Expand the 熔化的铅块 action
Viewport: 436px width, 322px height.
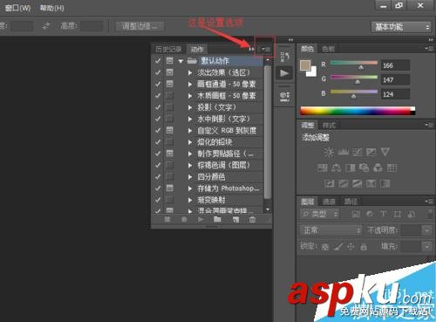pos(190,142)
